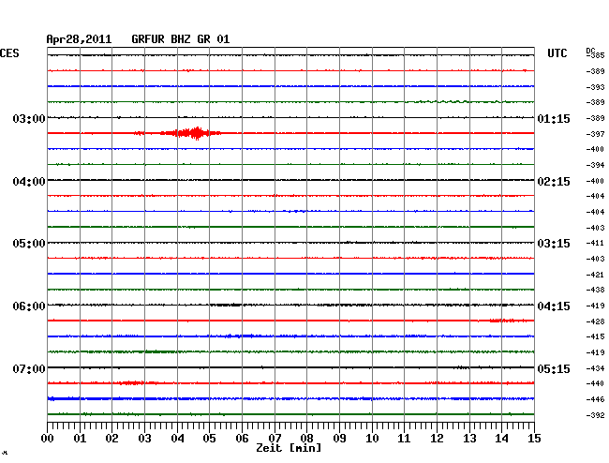Select DC offset value "-411"

click(595, 244)
